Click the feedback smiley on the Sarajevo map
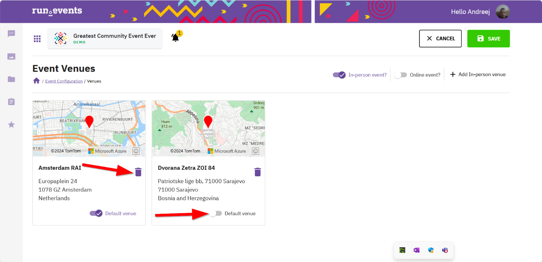 coord(255,151)
